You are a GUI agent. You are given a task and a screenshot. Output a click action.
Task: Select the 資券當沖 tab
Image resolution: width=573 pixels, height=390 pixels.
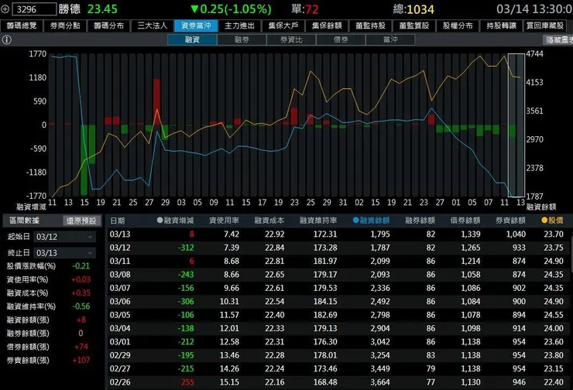pos(196,26)
